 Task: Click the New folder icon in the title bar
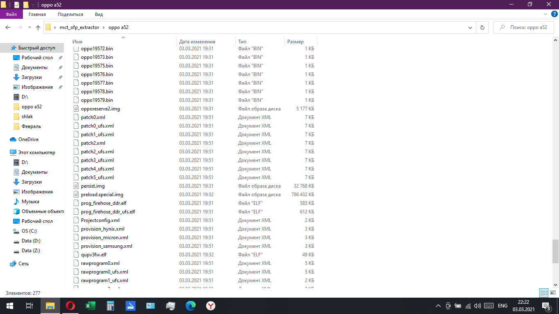(26, 4)
